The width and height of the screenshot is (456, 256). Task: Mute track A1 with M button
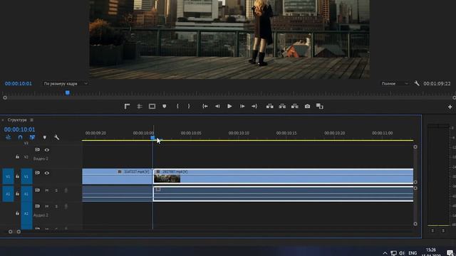click(x=47, y=191)
